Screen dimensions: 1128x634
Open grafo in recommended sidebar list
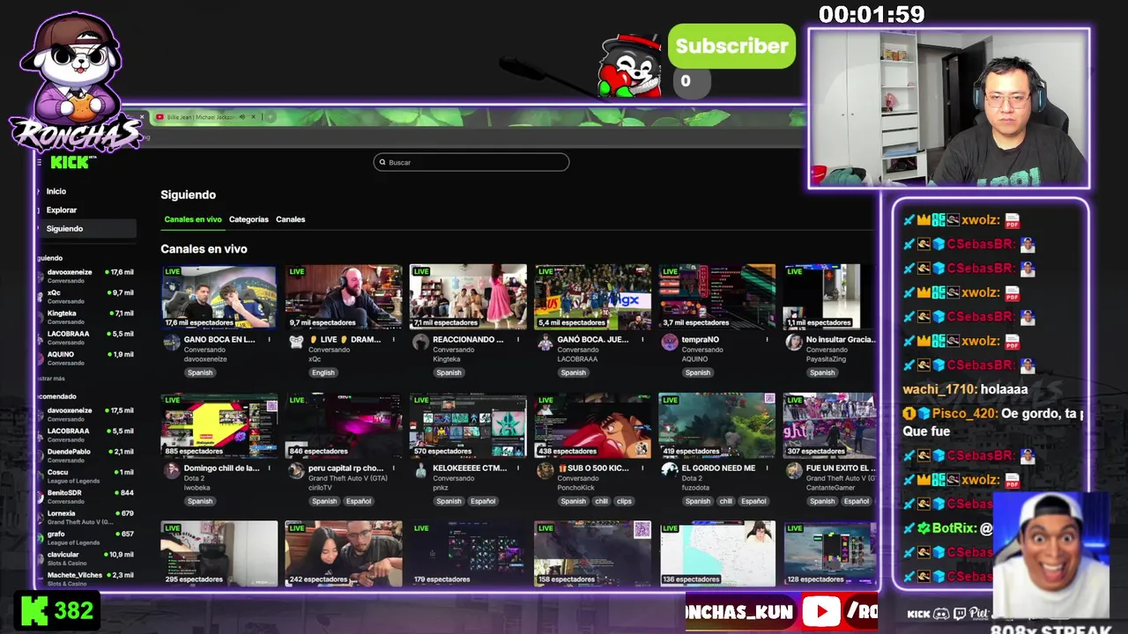point(85,537)
